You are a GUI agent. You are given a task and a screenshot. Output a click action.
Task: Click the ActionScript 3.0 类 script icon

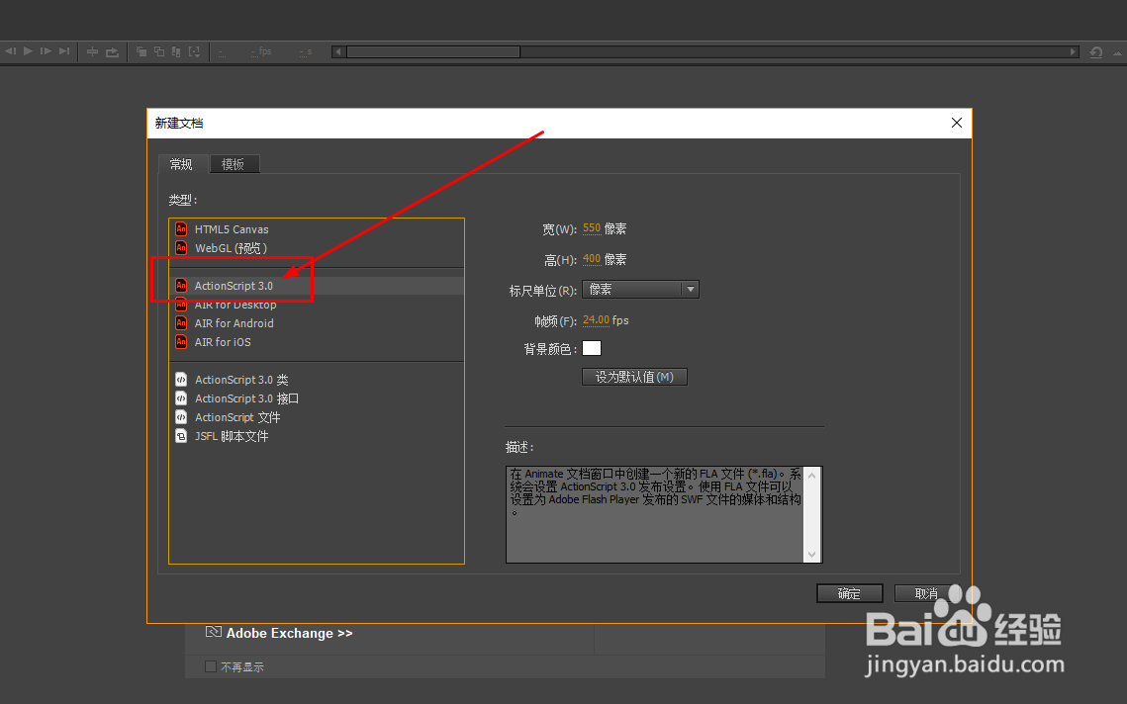click(x=181, y=380)
